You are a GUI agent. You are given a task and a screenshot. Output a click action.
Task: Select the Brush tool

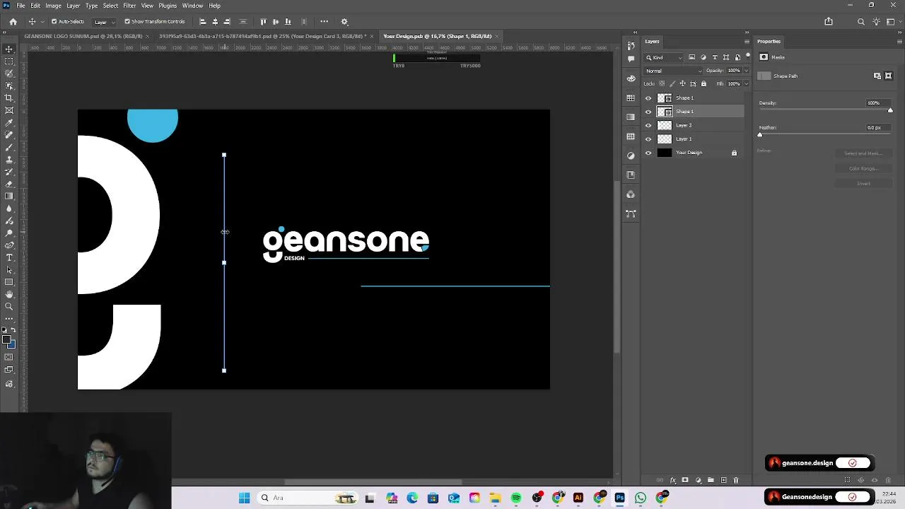9,147
